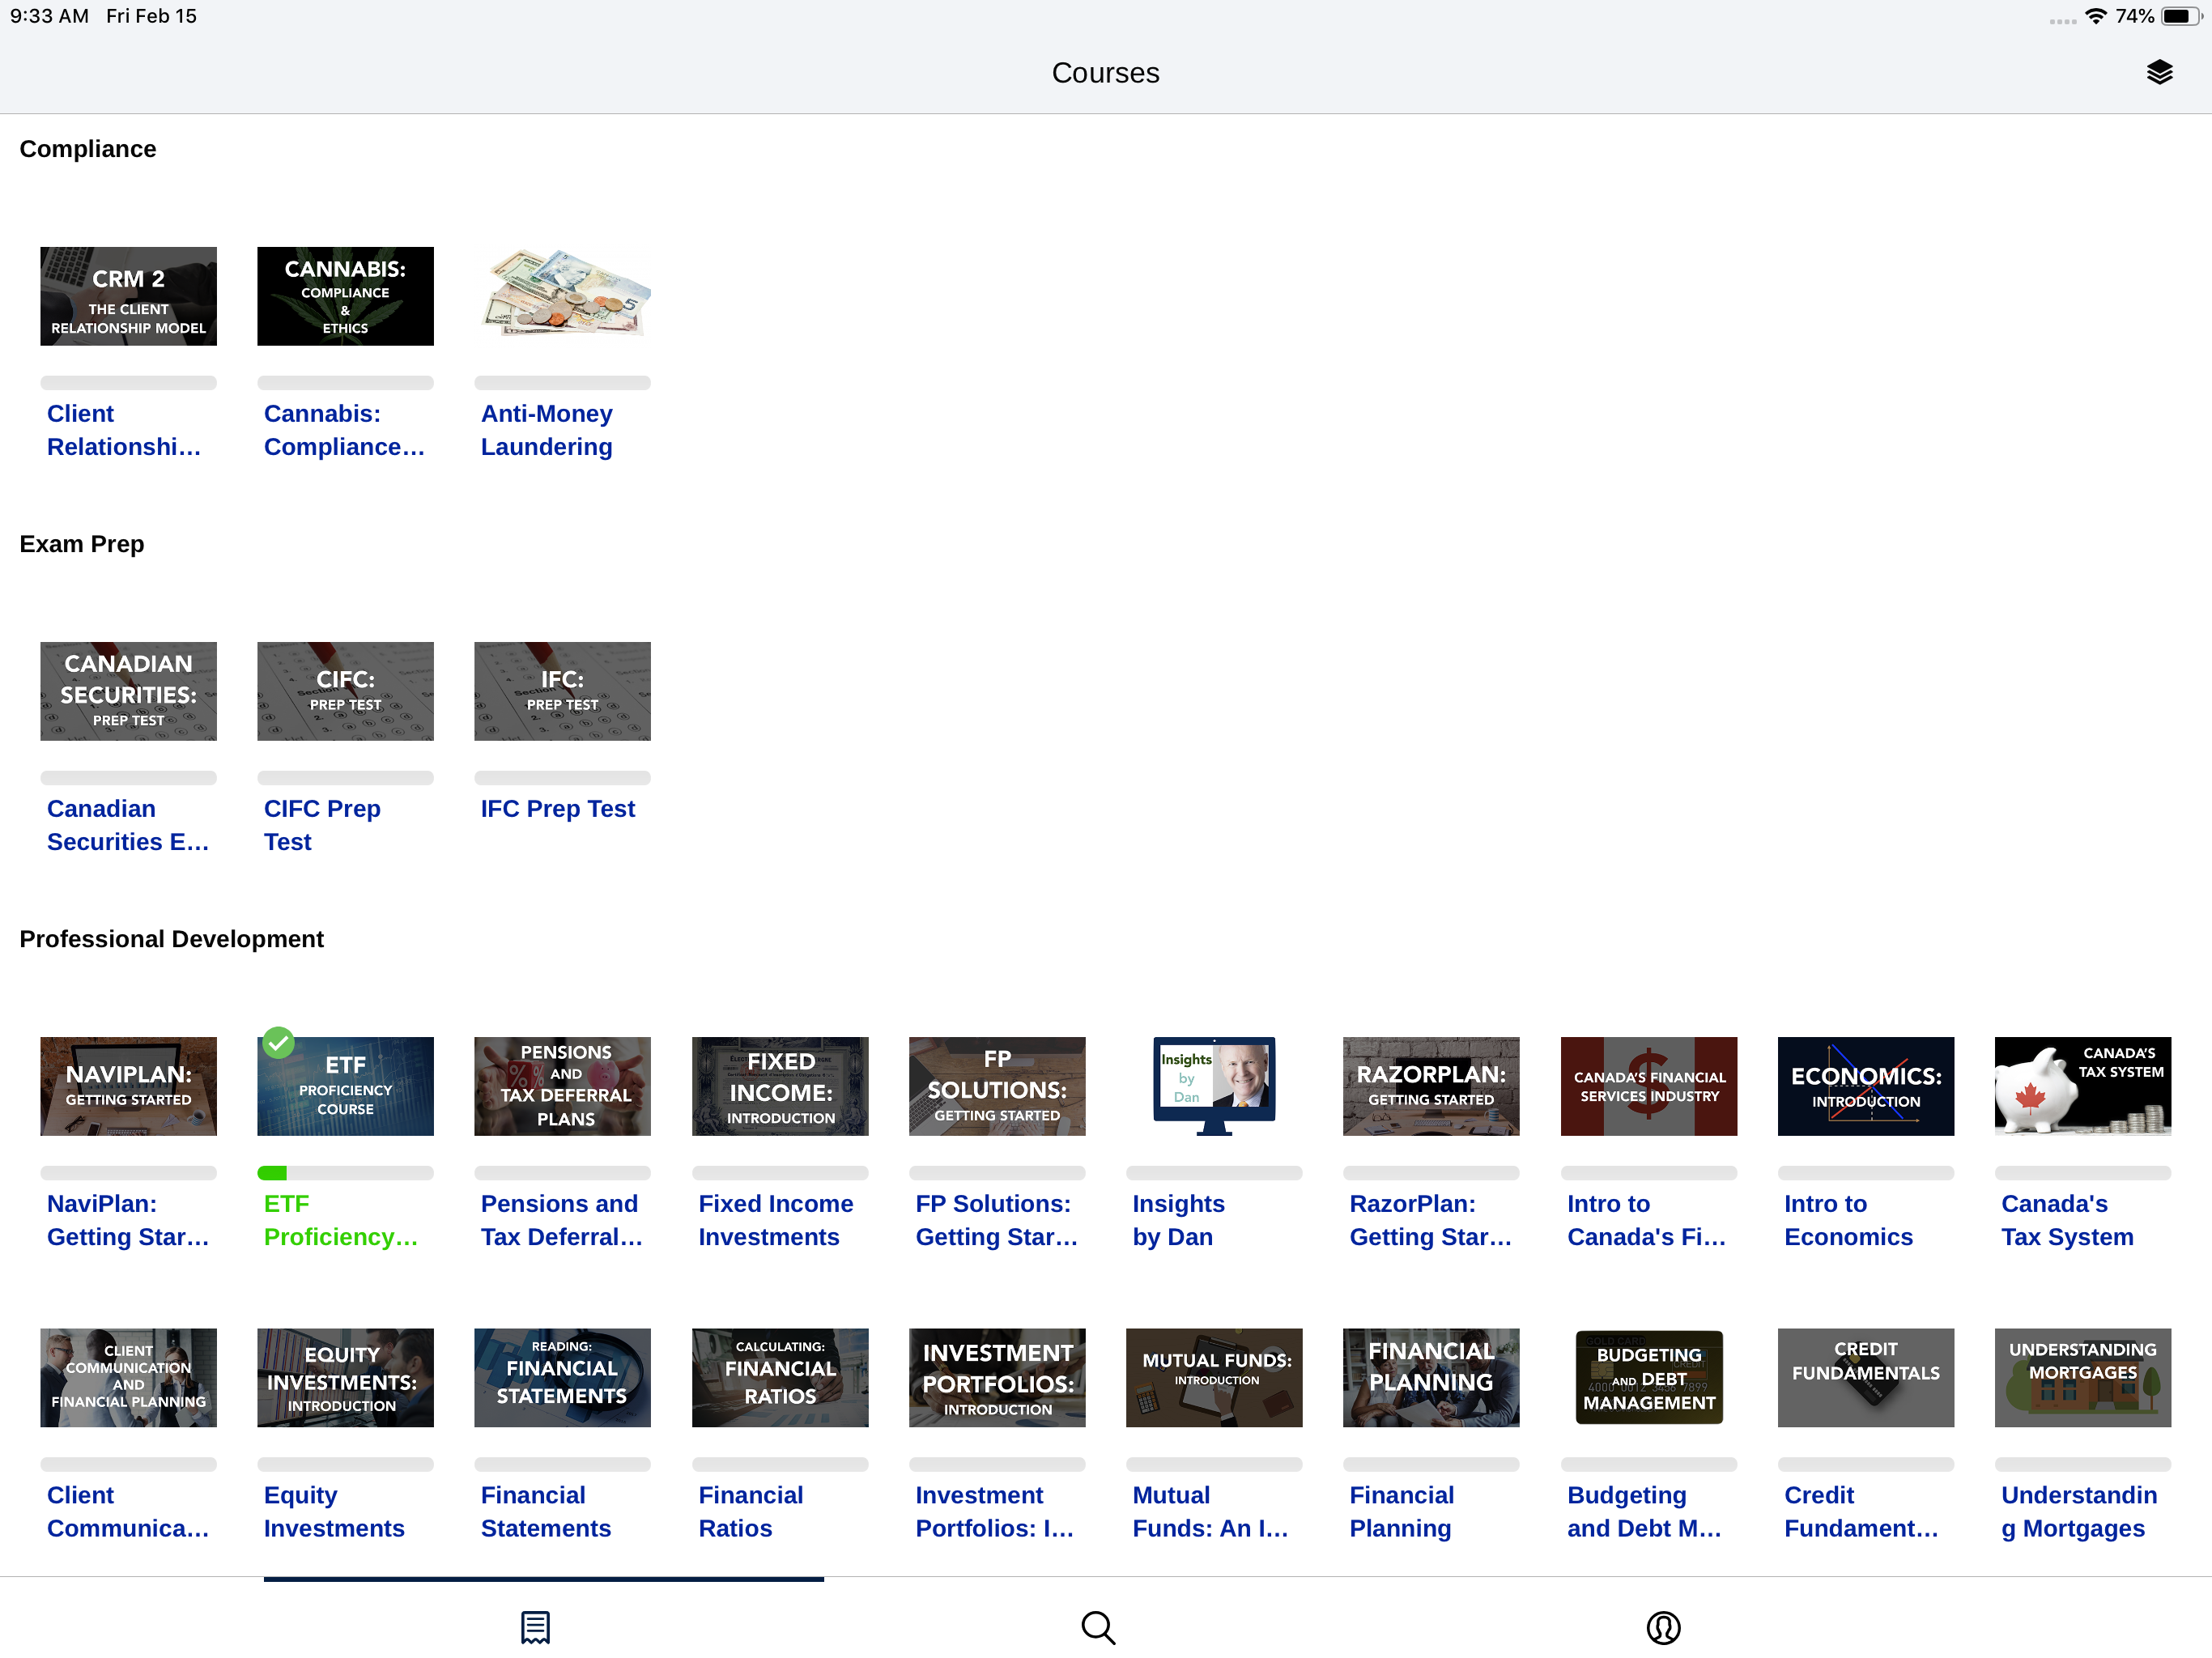The width and height of the screenshot is (2212, 1658).
Task: Click the NaviPlan course progress bar
Action: pyautogui.click(x=128, y=1172)
